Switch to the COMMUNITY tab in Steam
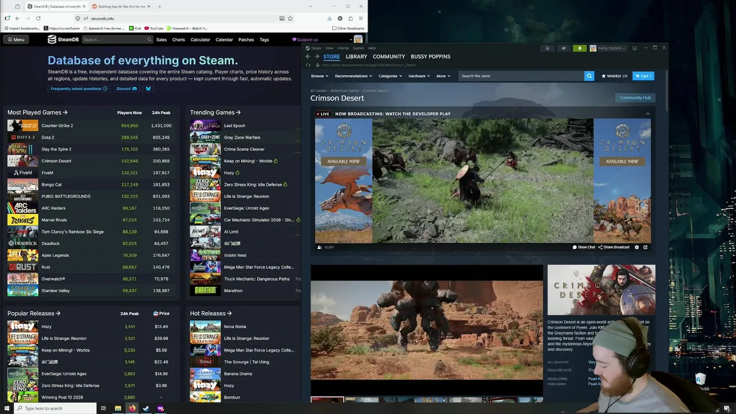This screenshot has height=414, width=736. (x=389, y=56)
